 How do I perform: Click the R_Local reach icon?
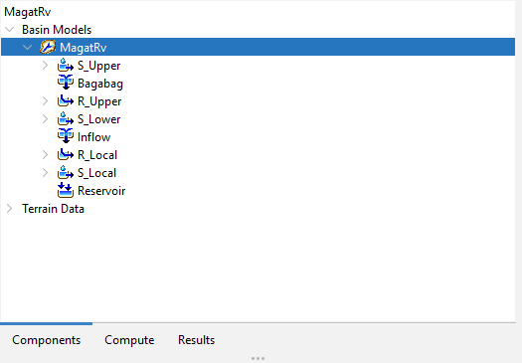(x=66, y=154)
